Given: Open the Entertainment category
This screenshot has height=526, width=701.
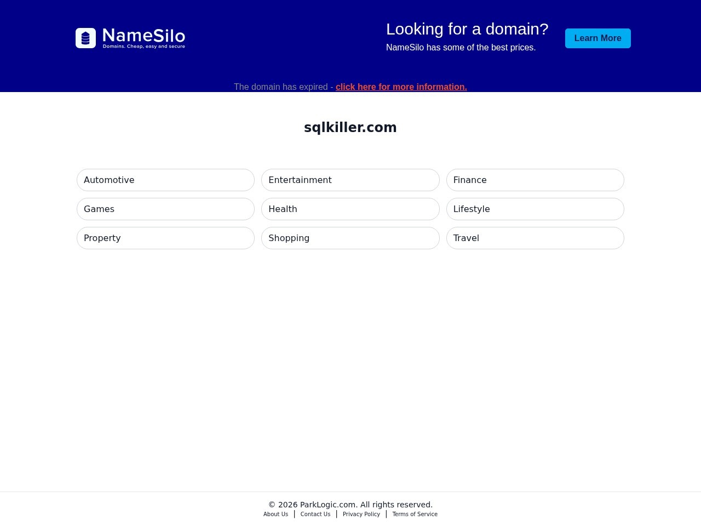Looking at the screenshot, I should pos(350,180).
